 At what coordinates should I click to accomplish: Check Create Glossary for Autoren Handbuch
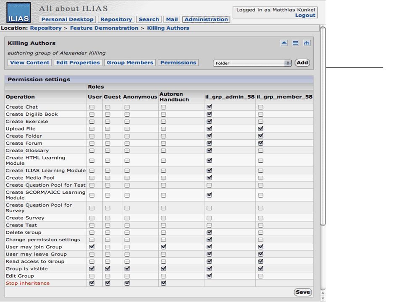point(163,151)
